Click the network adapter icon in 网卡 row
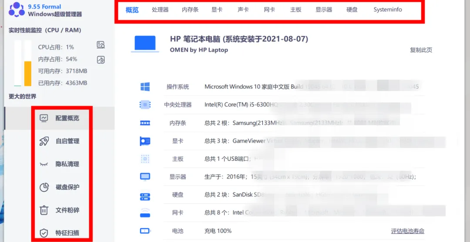 point(145,213)
